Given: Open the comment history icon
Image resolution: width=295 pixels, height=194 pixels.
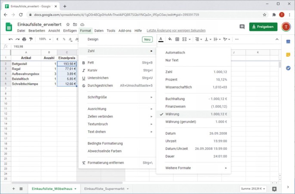Looking at the screenshot, I should [x=242, y=27].
